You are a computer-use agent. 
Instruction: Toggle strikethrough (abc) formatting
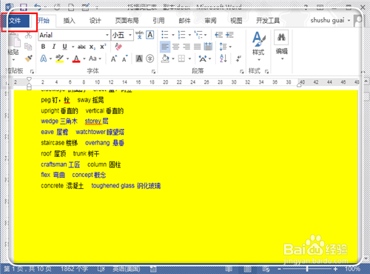coord(81,47)
